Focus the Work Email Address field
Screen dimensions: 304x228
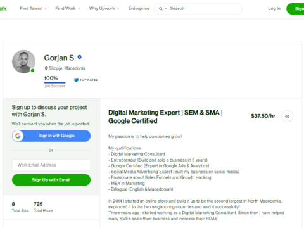[51, 165]
